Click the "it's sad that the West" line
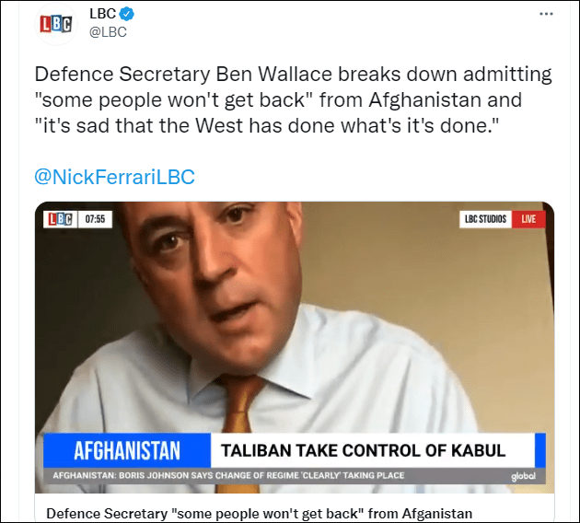 click(139, 126)
